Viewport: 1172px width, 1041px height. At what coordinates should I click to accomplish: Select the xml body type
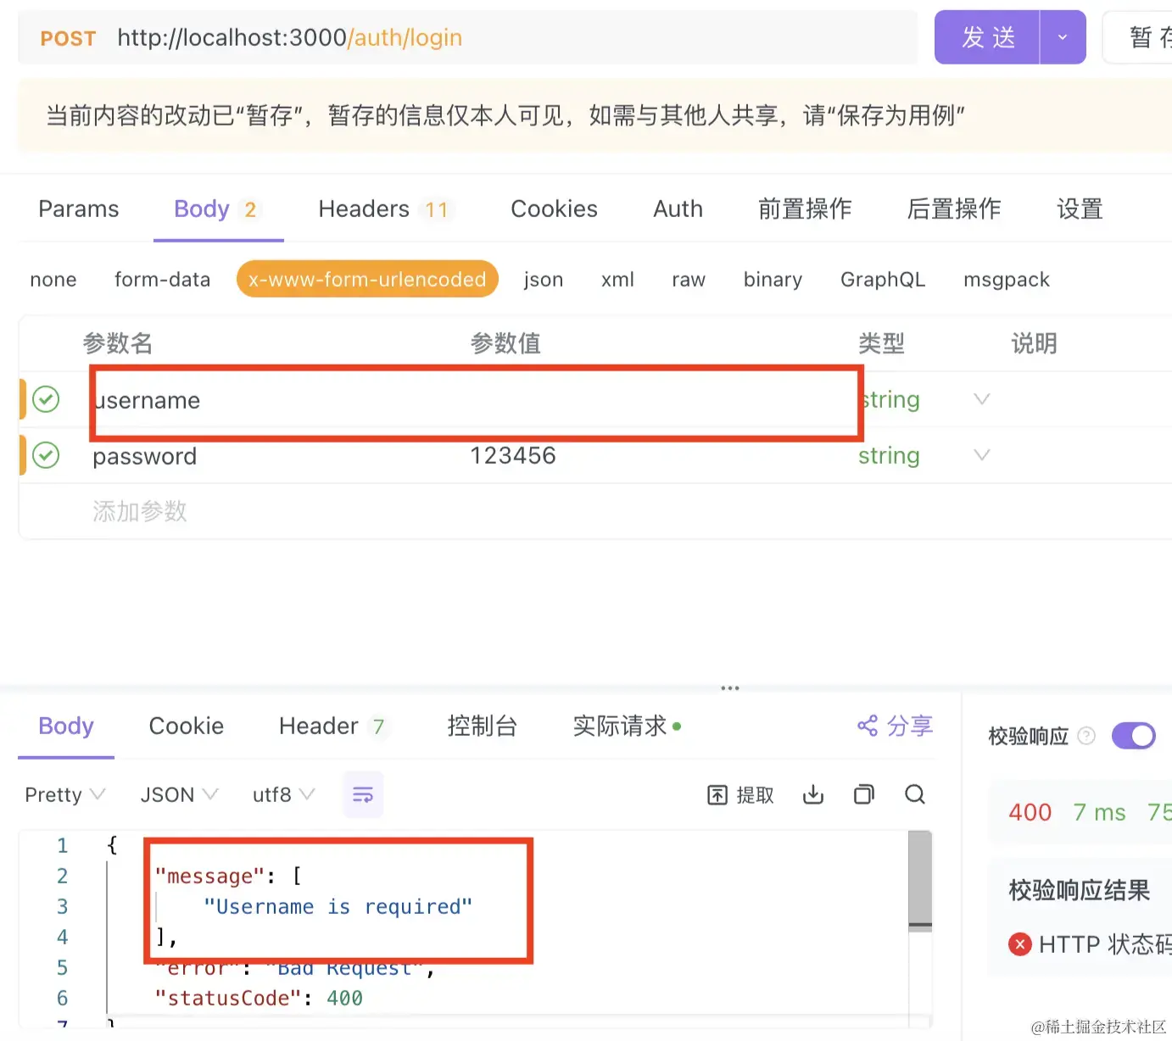(617, 279)
